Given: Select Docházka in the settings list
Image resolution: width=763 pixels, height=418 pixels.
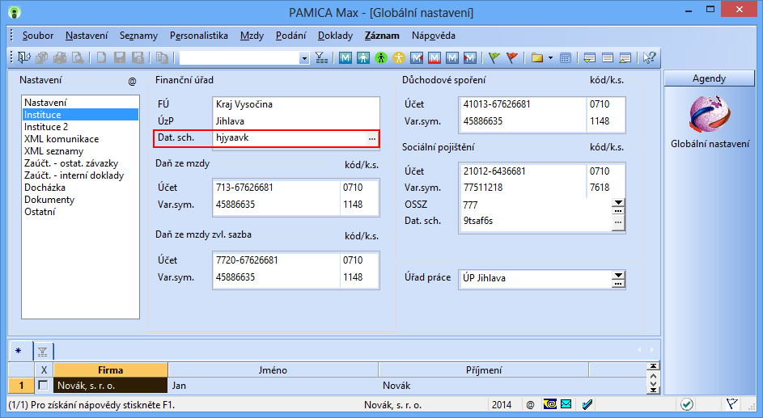Looking at the screenshot, I should (x=80, y=188).
